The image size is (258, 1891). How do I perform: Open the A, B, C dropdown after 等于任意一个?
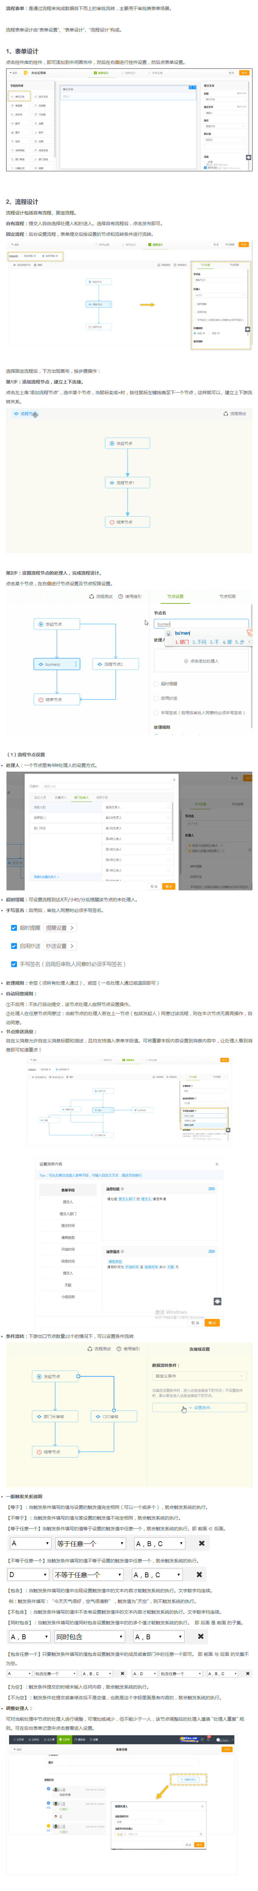coord(160,1542)
